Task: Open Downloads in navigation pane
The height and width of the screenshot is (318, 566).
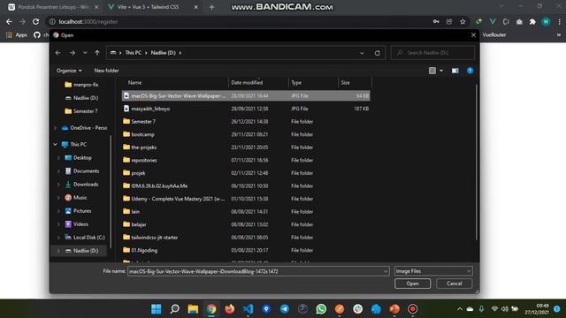Action: (x=82, y=185)
